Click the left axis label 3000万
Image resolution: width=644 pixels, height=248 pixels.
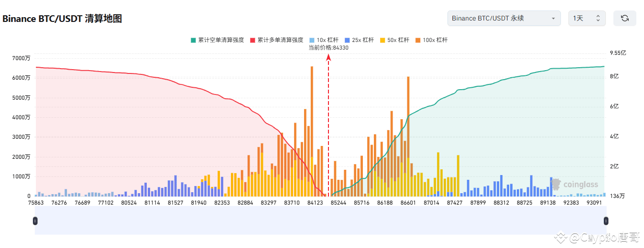point(21,137)
